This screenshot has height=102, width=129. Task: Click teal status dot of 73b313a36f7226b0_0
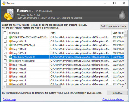tap(10, 57)
